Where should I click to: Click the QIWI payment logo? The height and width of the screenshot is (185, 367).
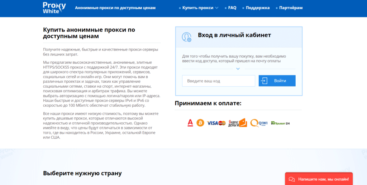click(x=259, y=123)
